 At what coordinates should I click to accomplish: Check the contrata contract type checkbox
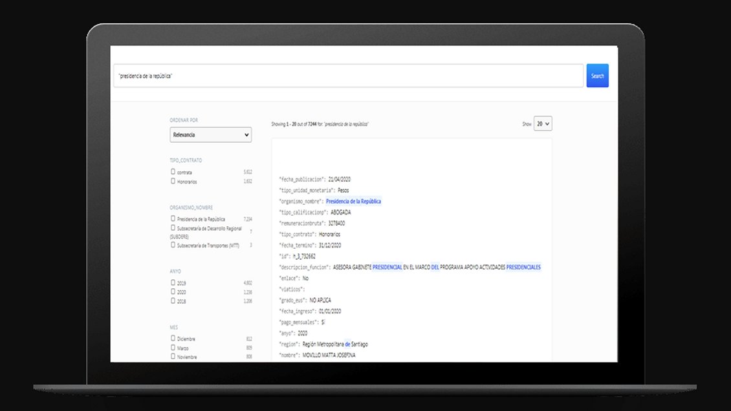pyautogui.click(x=173, y=172)
